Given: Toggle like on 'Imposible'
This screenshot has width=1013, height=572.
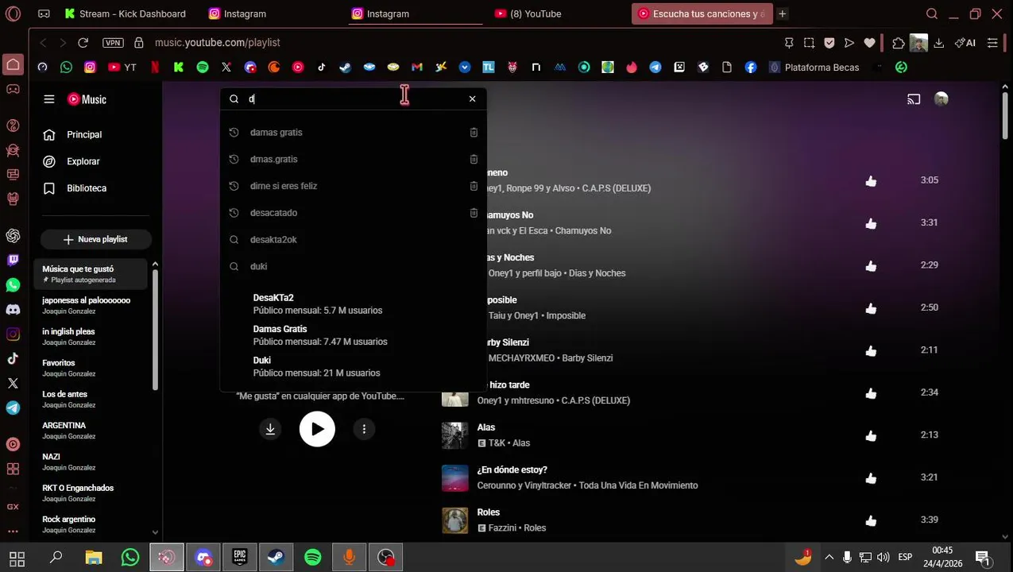Looking at the screenshot, I should [871, 308].
